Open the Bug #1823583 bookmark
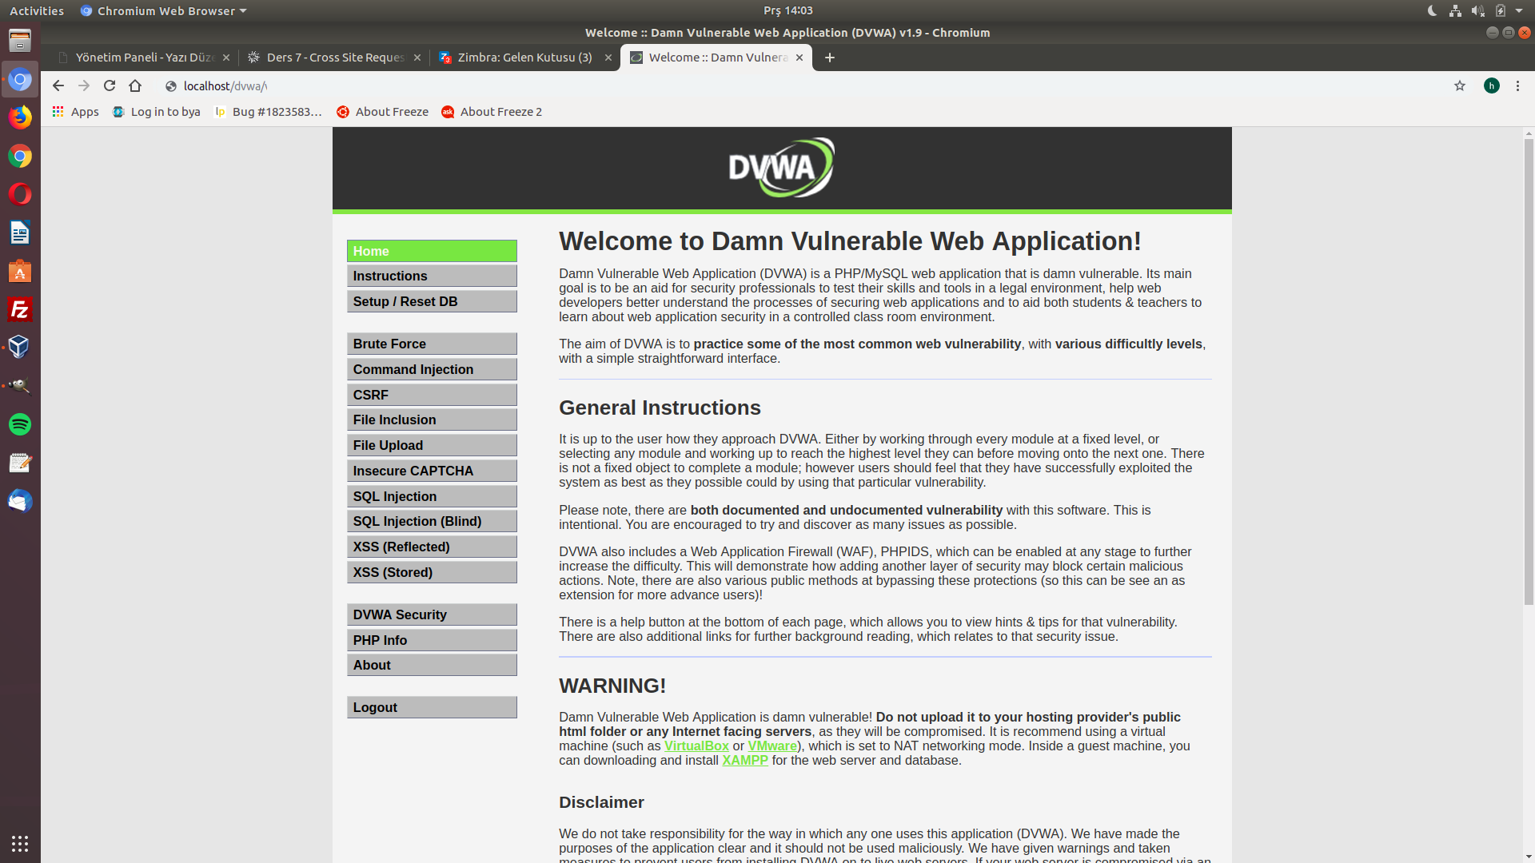The width and height of the screenshot is (1535, 863). [269, 112]
